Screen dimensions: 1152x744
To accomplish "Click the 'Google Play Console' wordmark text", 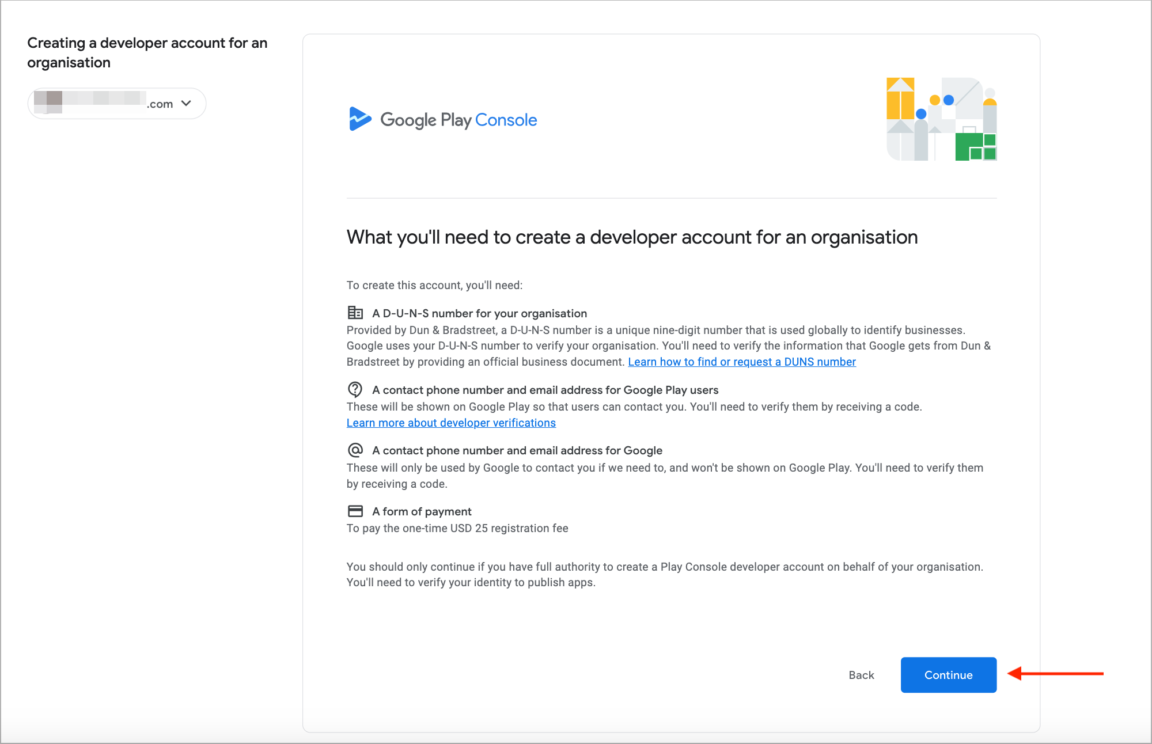I will [458, 120].
